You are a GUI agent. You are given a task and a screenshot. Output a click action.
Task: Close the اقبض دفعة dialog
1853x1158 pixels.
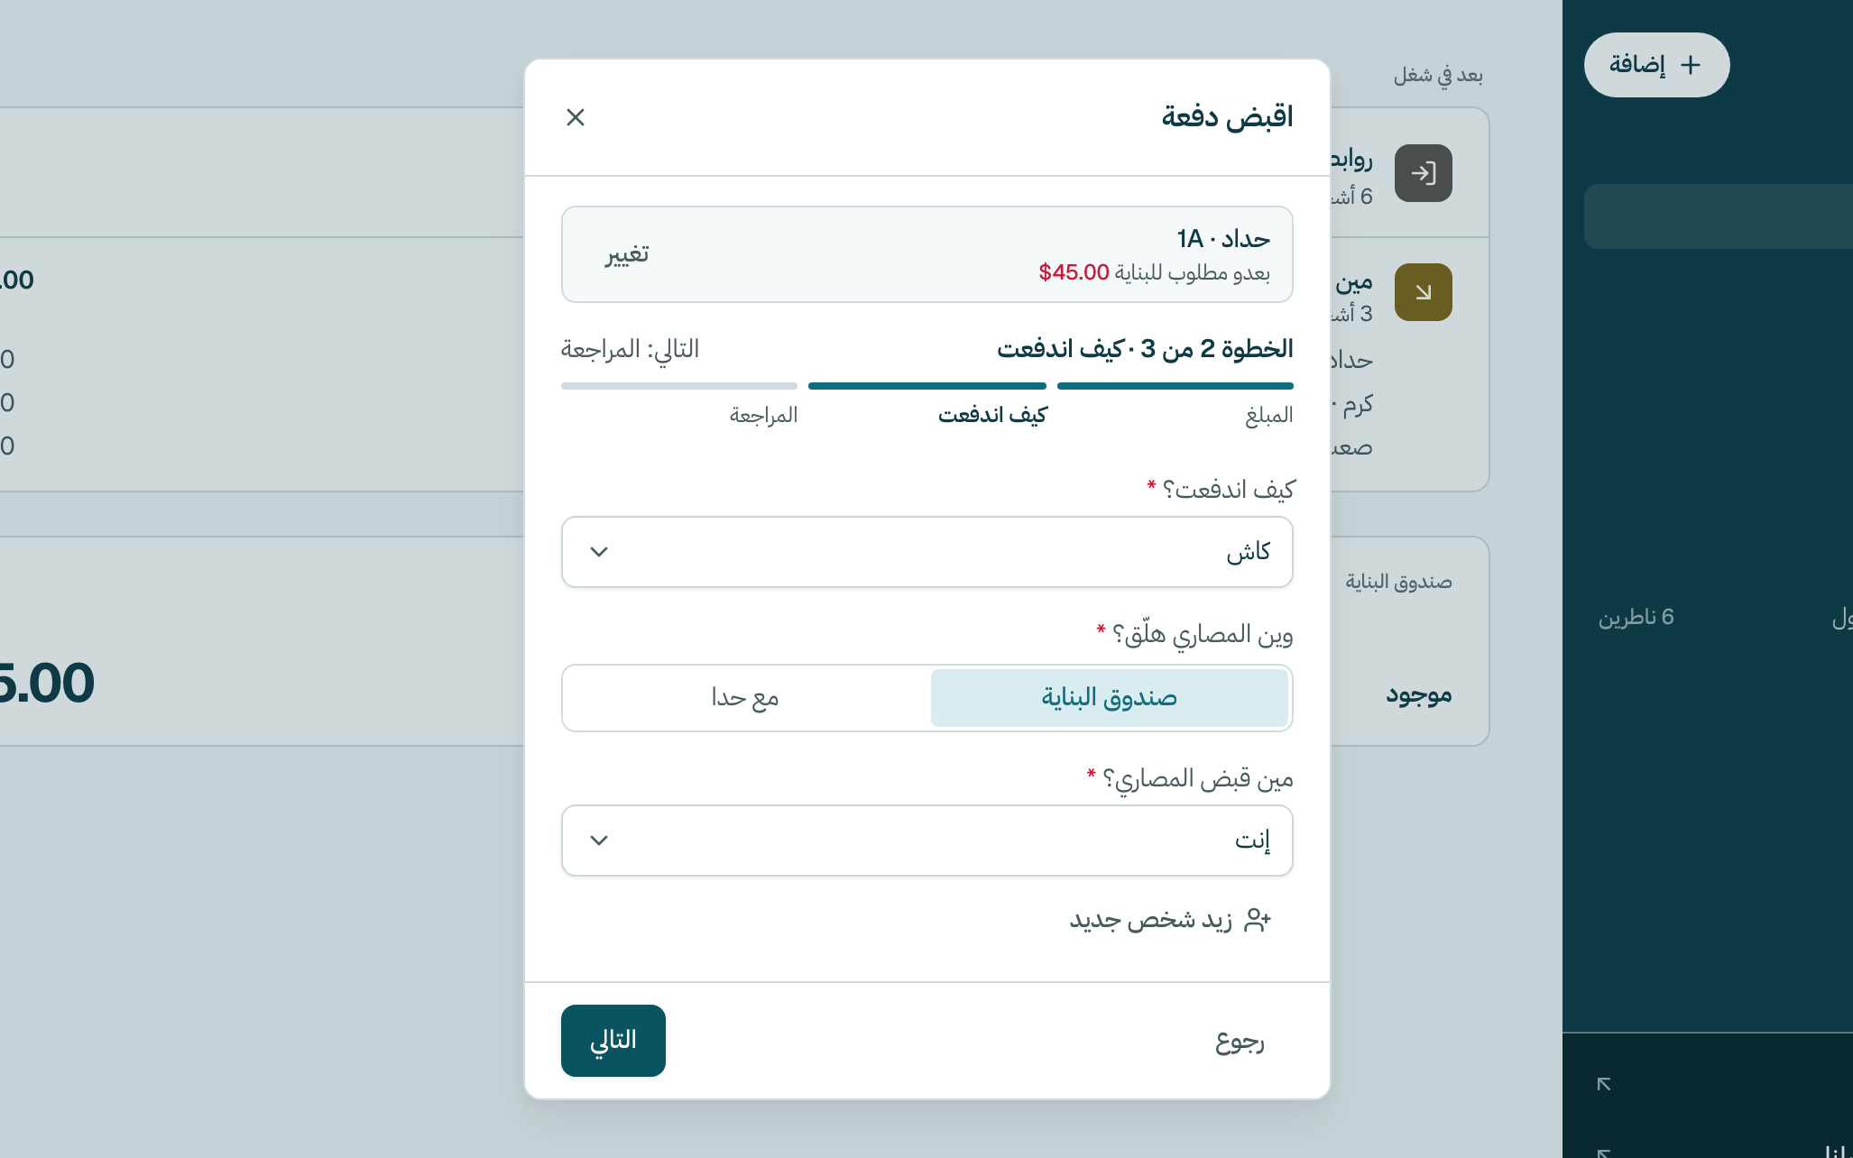tap(576, 117)
